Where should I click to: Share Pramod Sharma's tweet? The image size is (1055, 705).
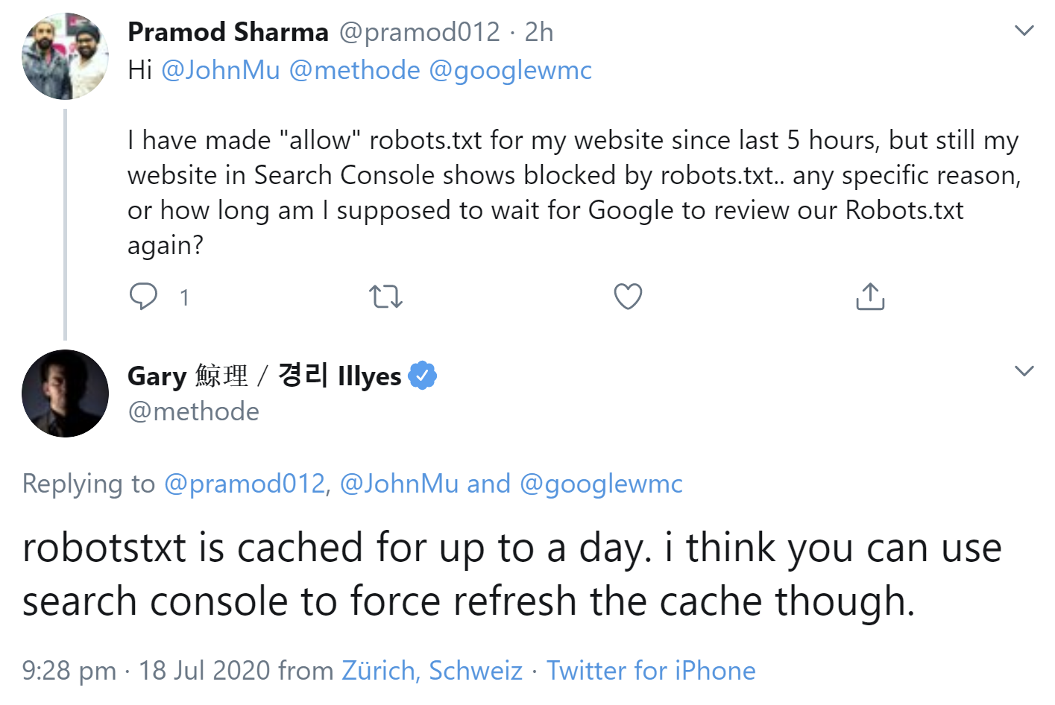tap(870, 296)
